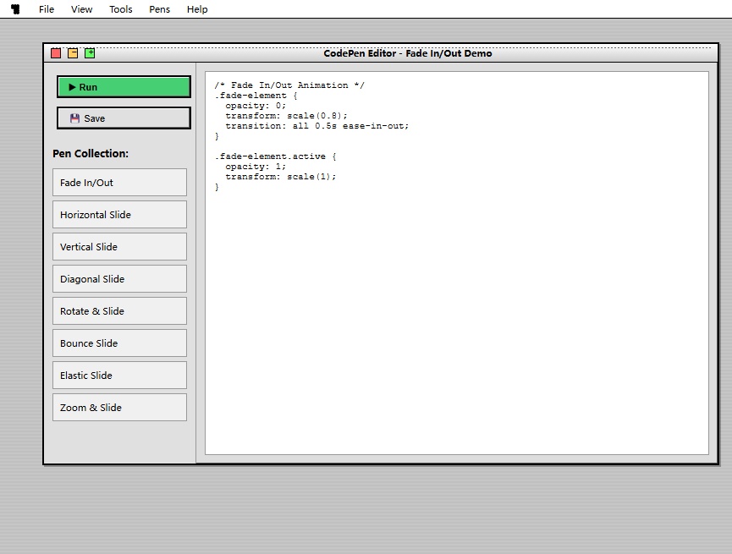
Task: Open the Rotate & Slide pen
Action: point(119,311)
